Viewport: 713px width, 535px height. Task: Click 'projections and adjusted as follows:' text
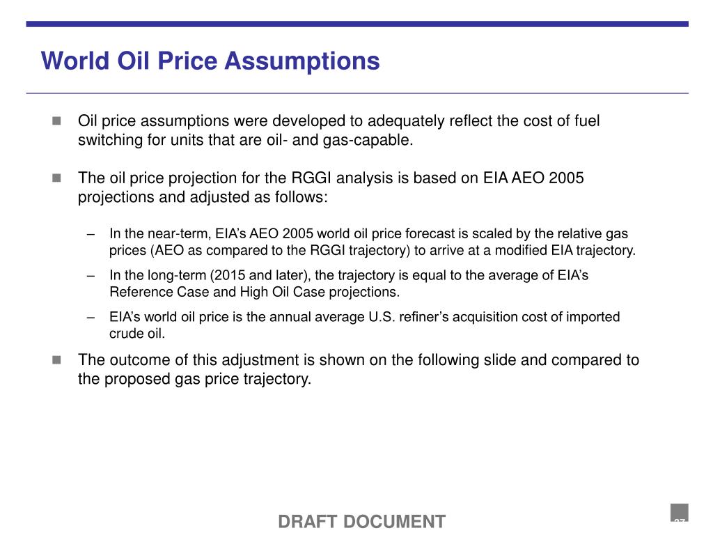[x=203, y=197]
